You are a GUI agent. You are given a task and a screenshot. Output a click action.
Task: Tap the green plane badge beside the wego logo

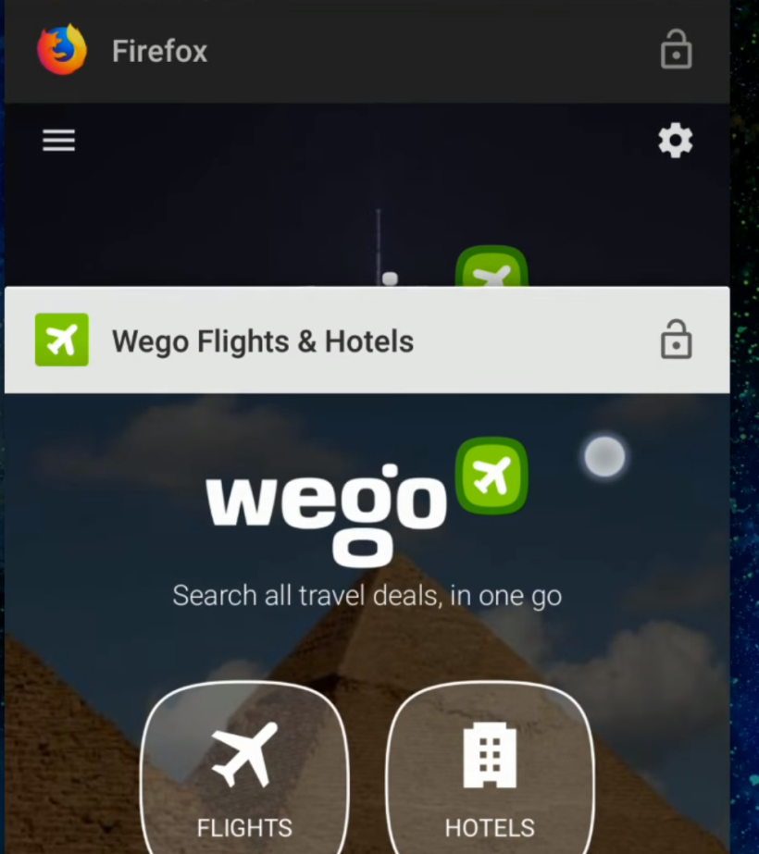[491, 476]
